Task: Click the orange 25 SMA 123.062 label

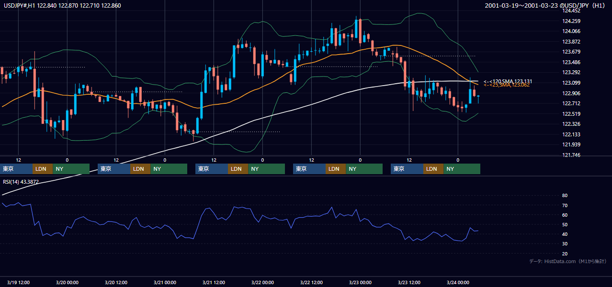Action: tap(507, 85)
